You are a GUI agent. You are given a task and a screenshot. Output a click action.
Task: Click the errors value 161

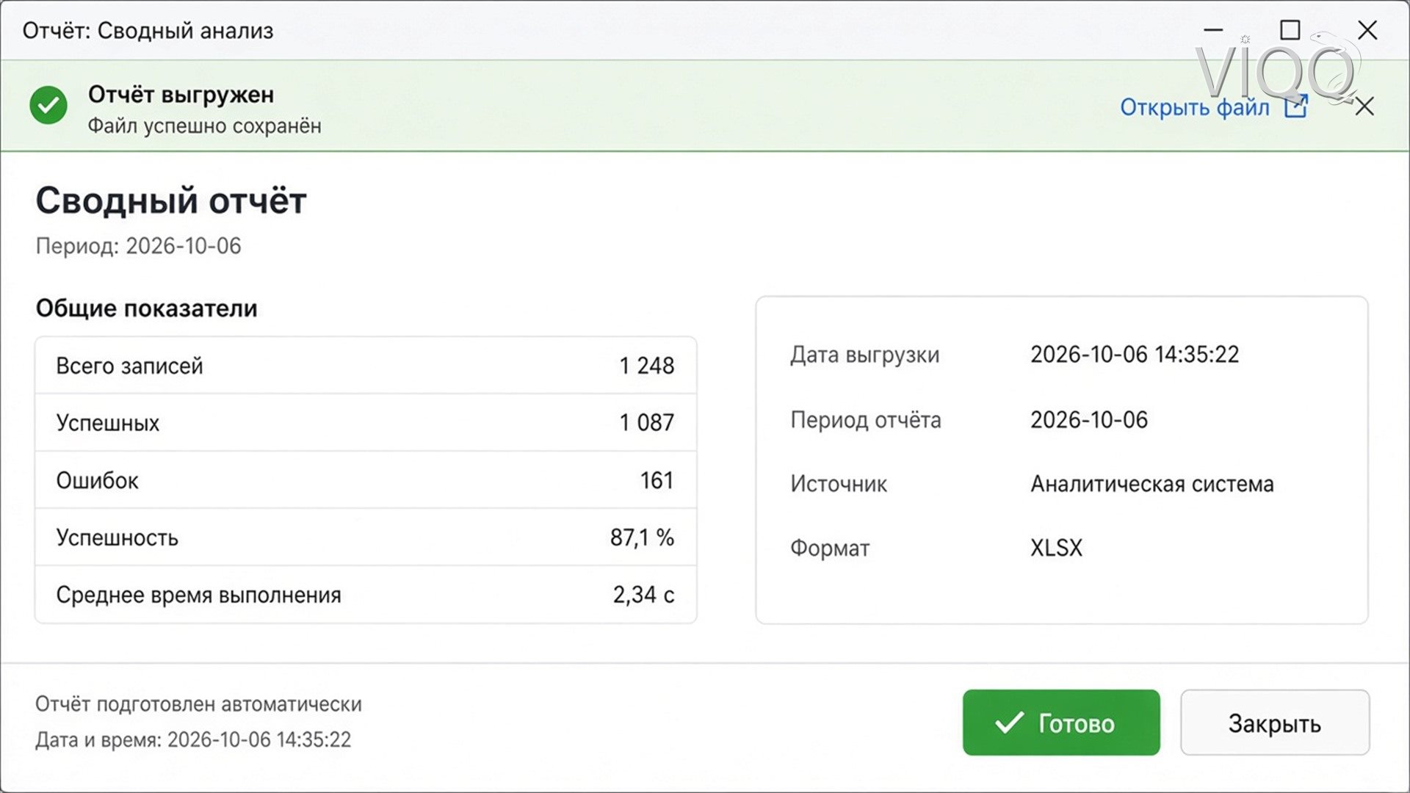pos(657,480)
